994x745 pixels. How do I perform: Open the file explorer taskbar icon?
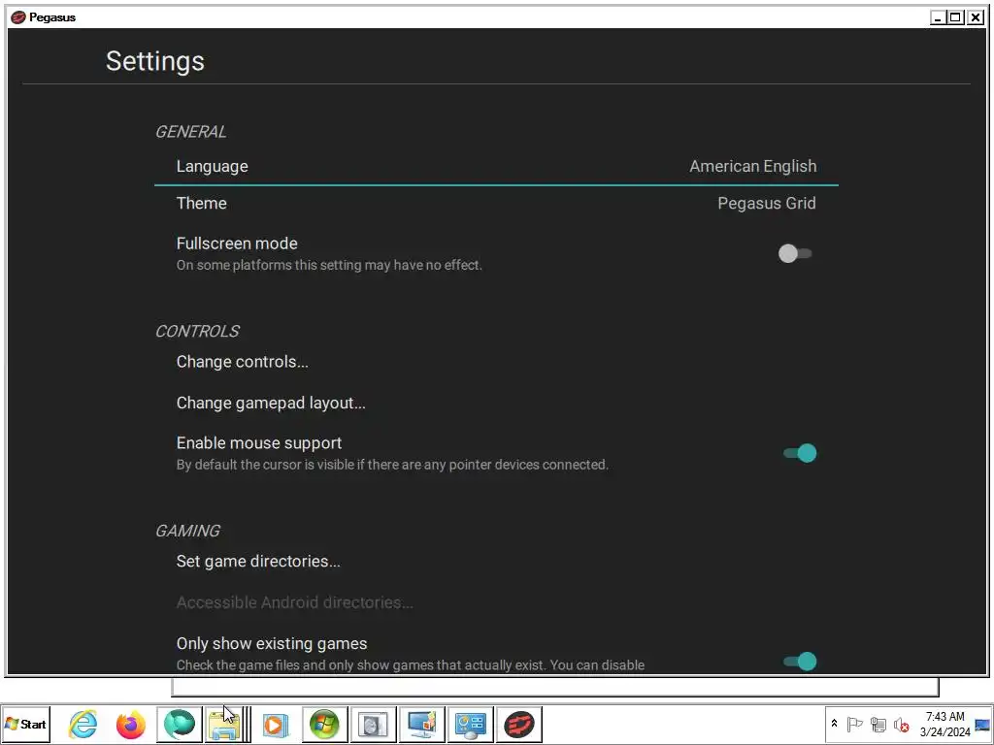pos(223,724)
